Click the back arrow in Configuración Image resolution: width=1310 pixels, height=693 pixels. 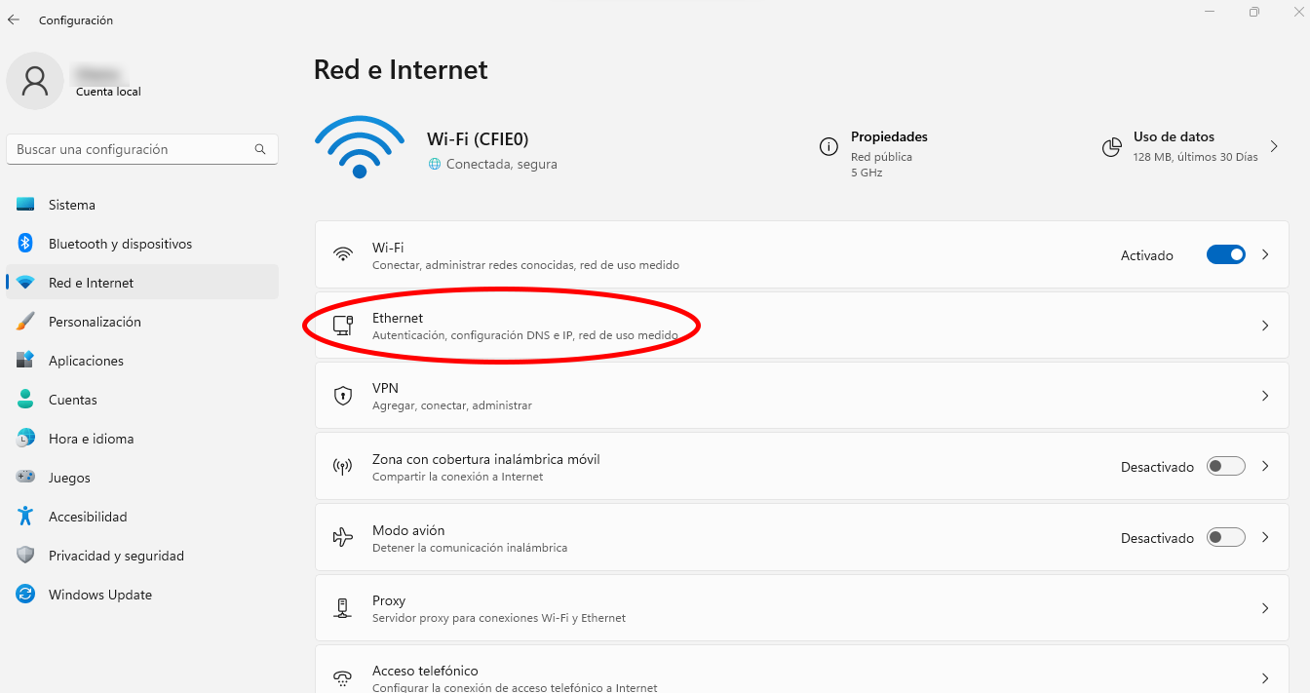14,19
